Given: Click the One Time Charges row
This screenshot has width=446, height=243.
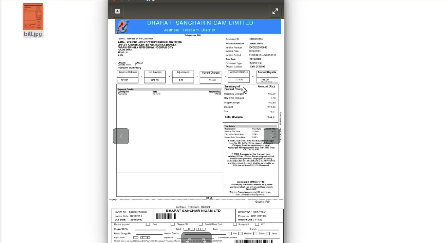Looking at the screenshot, I should pos(249,98).
